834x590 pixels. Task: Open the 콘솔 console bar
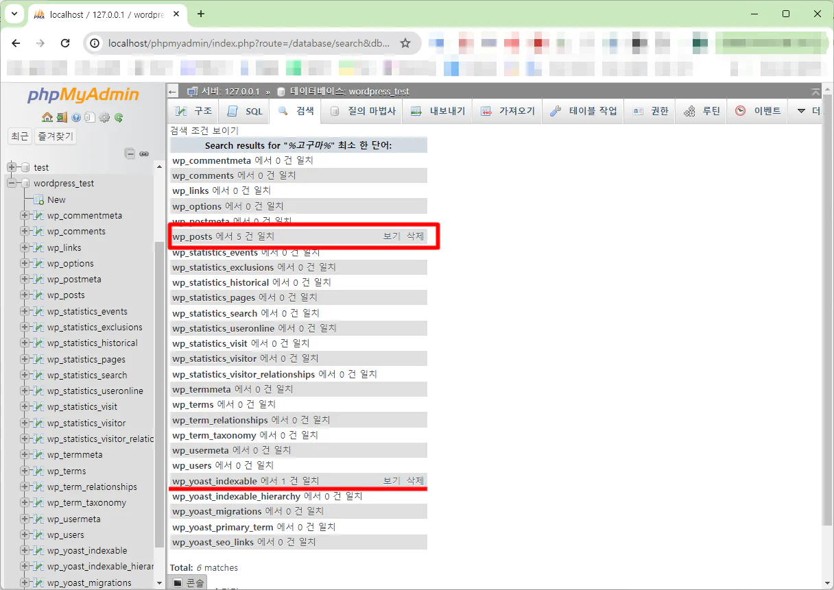(x=189, y=582)
